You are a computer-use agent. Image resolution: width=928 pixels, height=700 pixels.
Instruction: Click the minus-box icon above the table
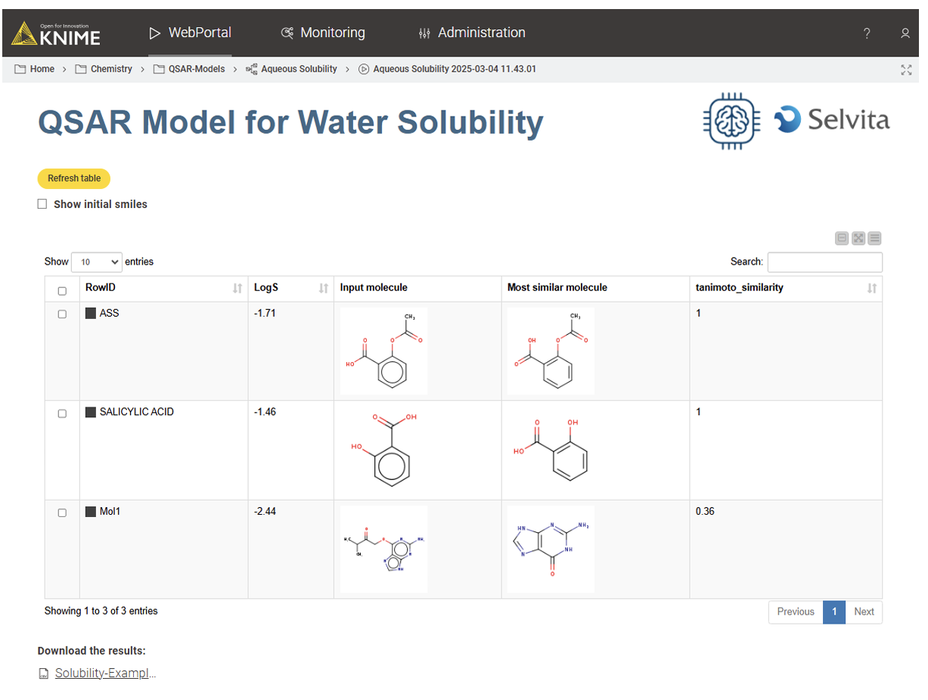click(842, 239)
